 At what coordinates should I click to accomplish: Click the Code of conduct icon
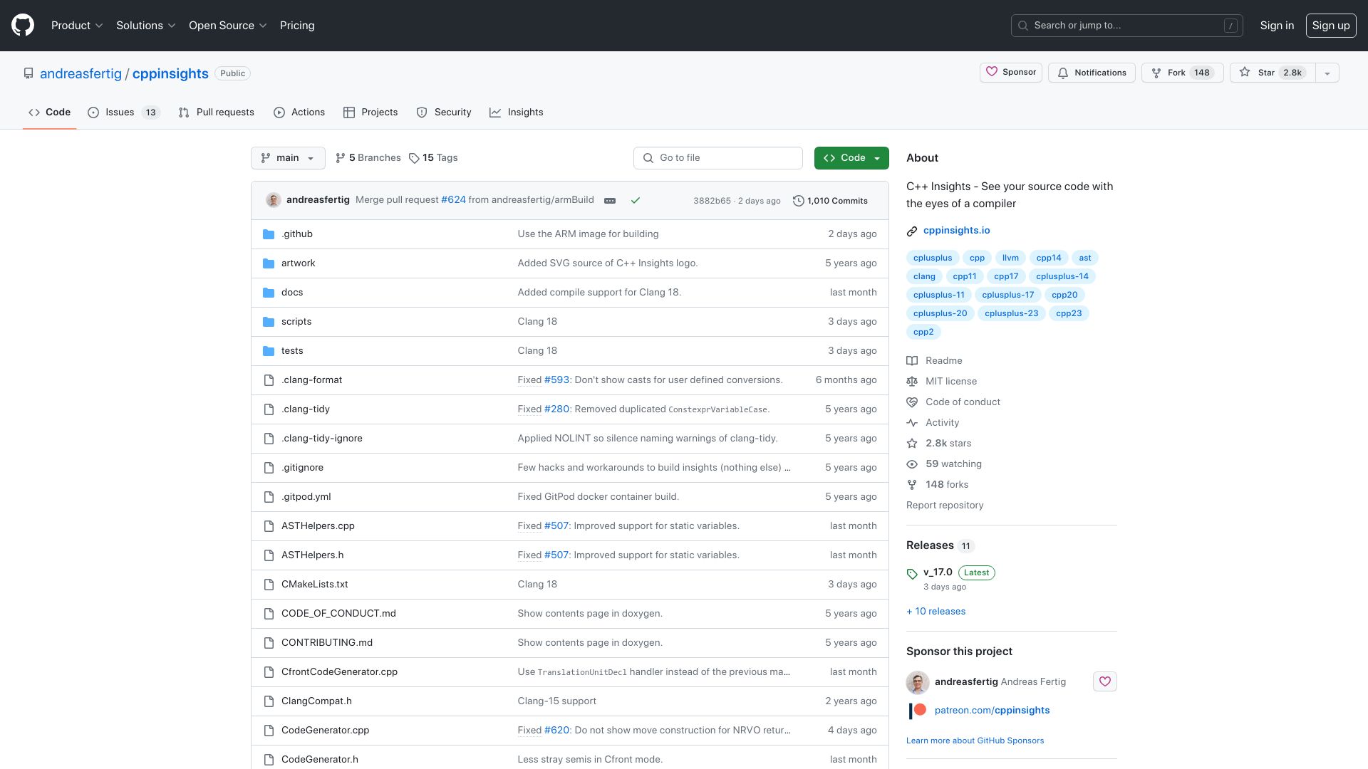[x=912, y=402]
